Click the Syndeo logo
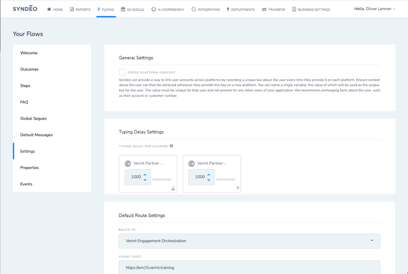Image resolution: width=408 pixels, height=274 pixels. [x=25, y=9]
